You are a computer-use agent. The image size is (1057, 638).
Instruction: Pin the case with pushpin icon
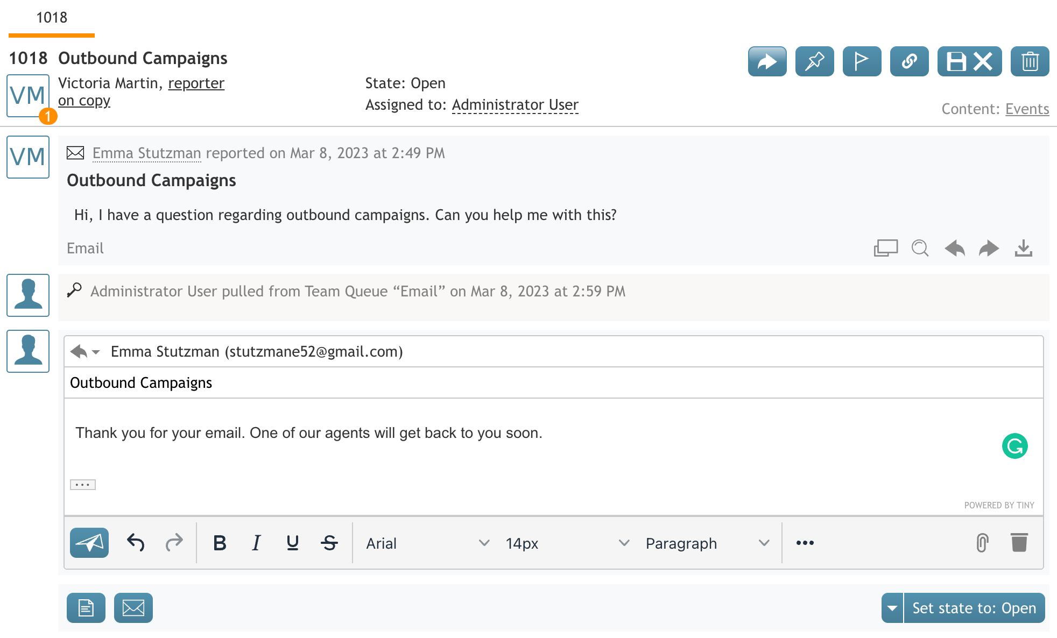tap(814, 61)
